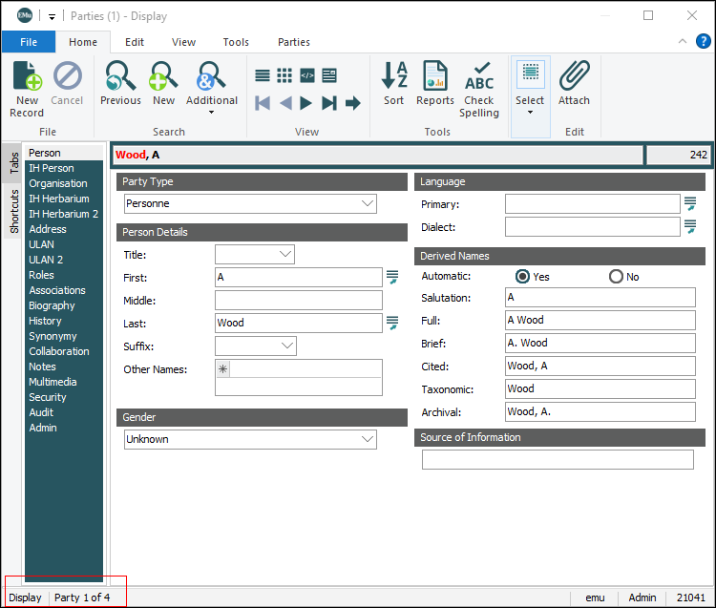This screenshot has width=716, height=608.
Task: Select the Multimedia tab in sidebar
Action: point(53,382)
